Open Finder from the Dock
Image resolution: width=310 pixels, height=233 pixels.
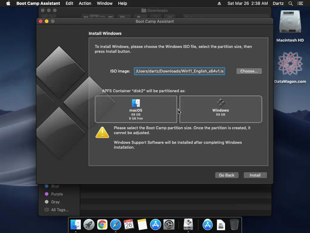[x=75, y=225]
